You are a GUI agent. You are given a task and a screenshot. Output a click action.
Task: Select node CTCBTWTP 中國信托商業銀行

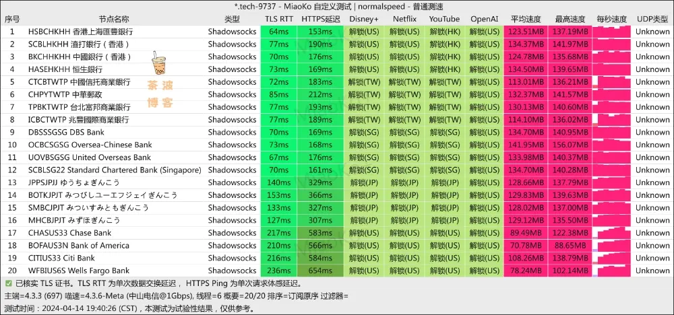coord(79,82)
